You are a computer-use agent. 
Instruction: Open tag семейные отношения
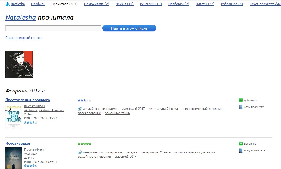point(94,157)
